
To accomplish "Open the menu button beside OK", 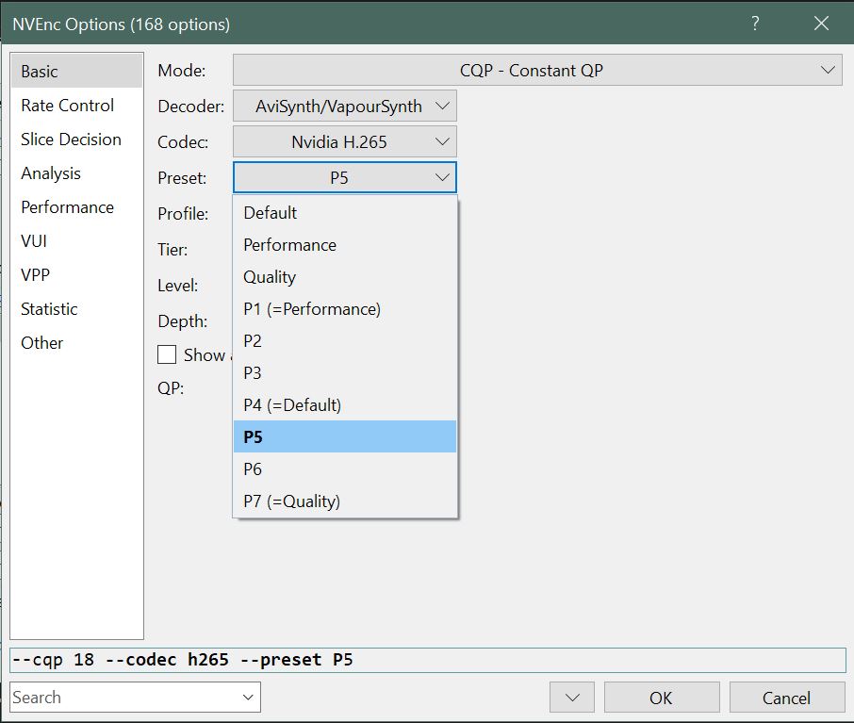I will click(572, 697).
